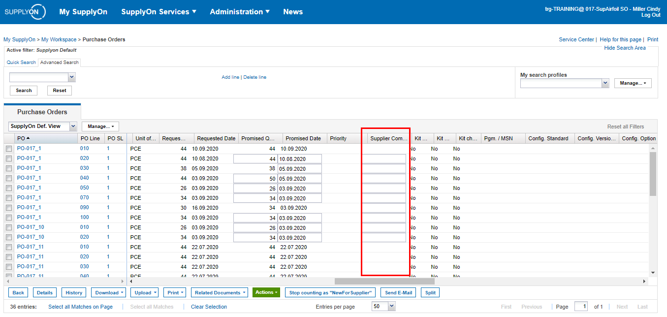Sort by Requested Date column
This screenshot has height=317, width=667.
(216, 138)
